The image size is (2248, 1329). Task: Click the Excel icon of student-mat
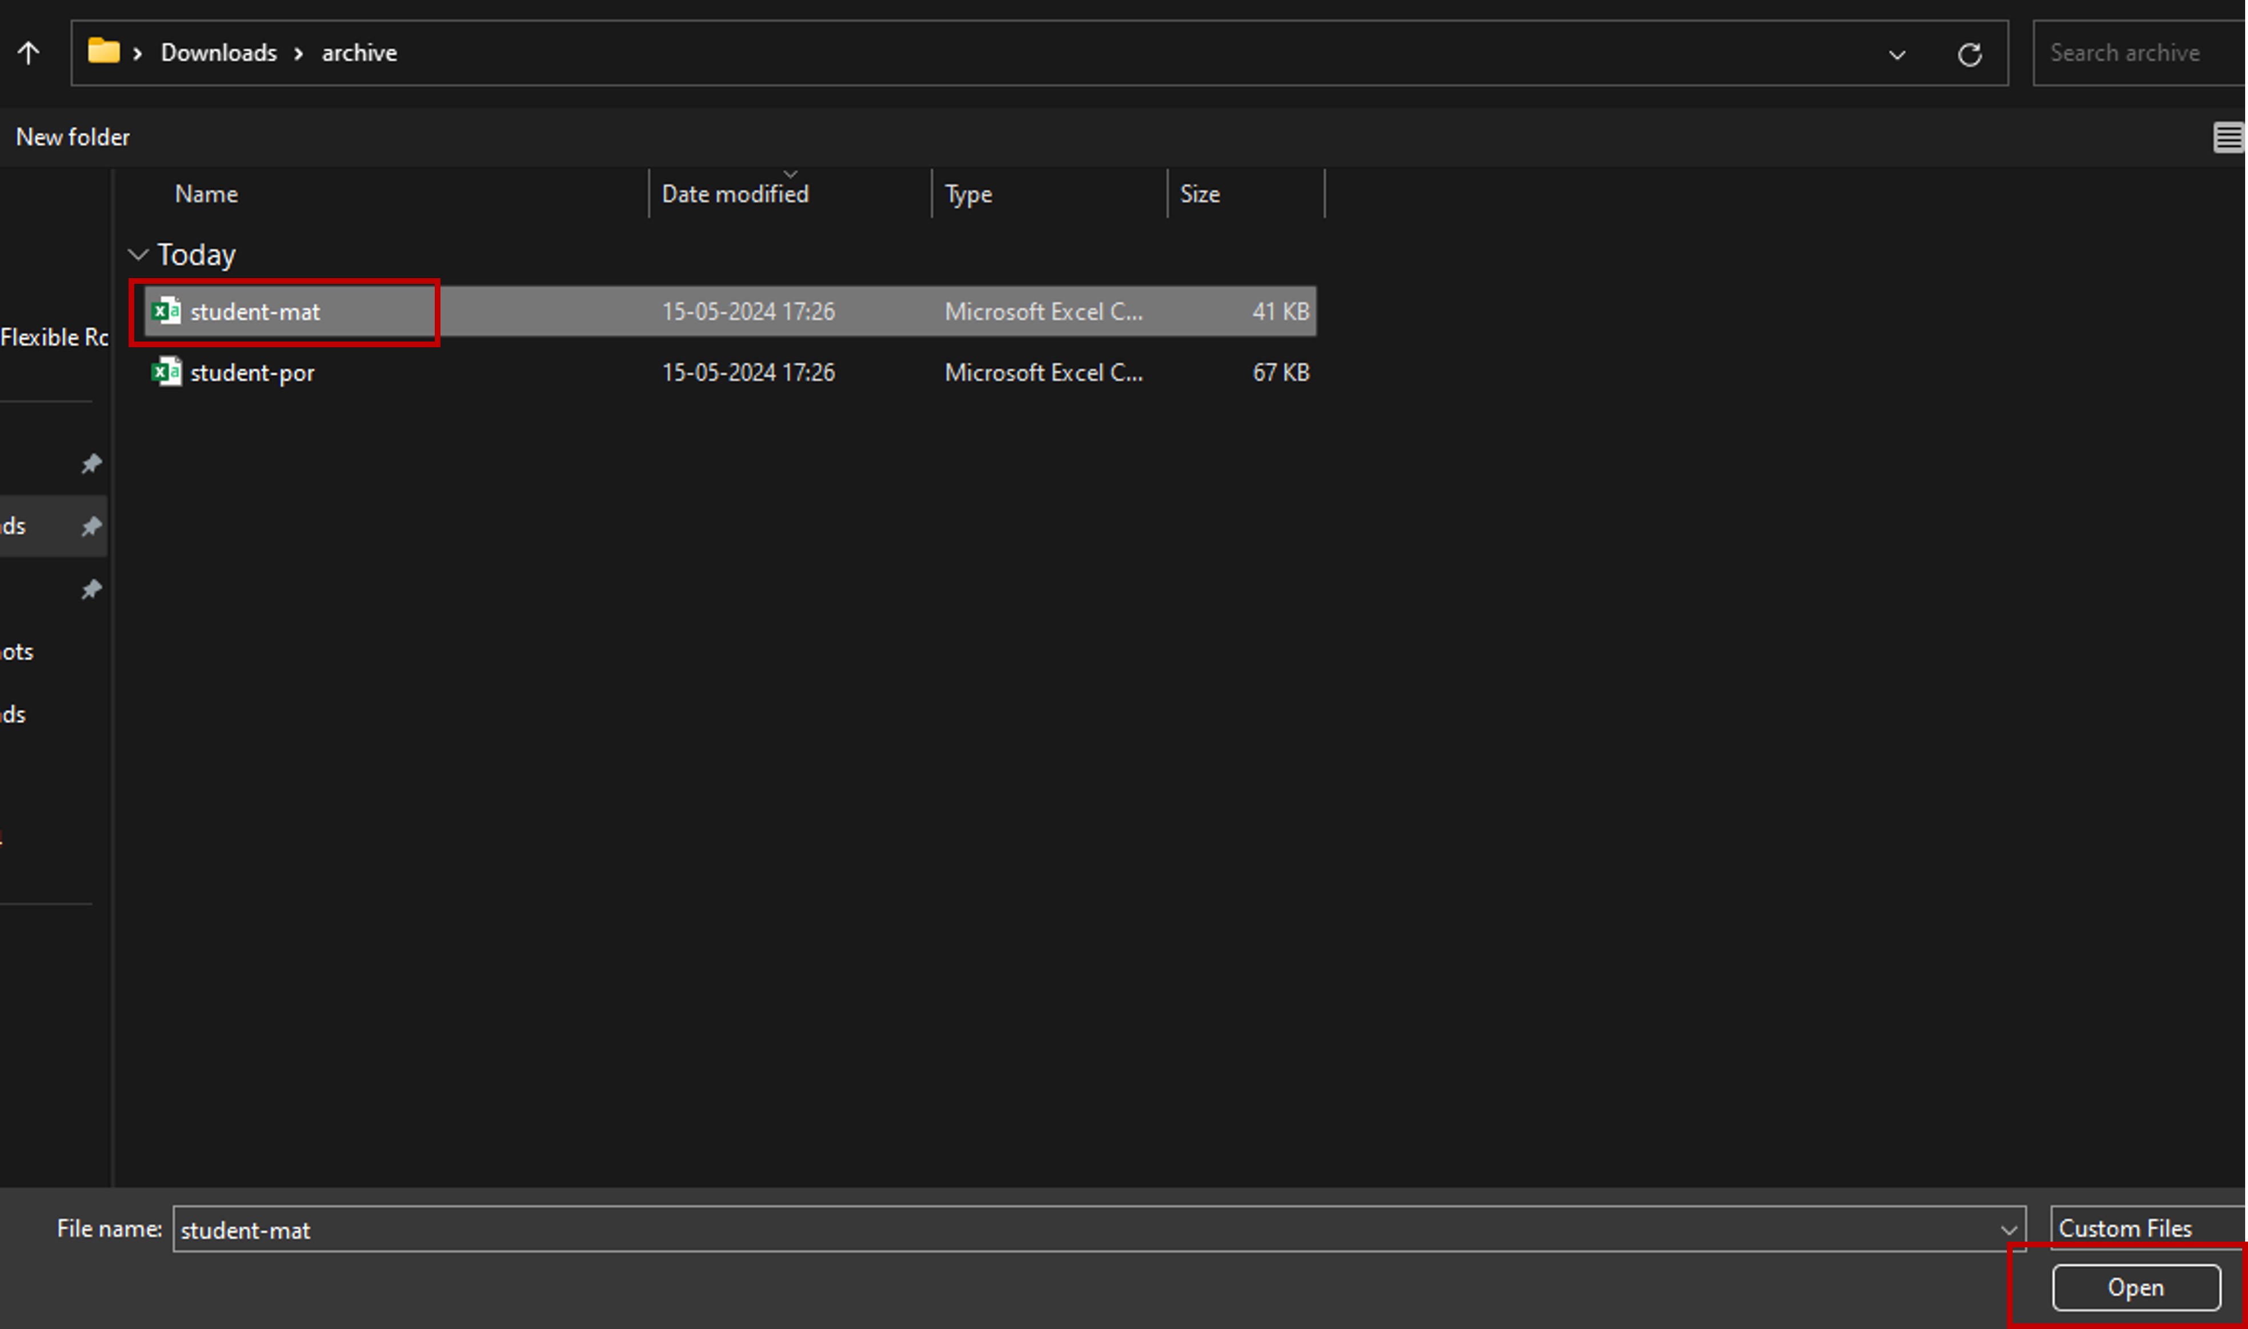[x=167, y=312]
